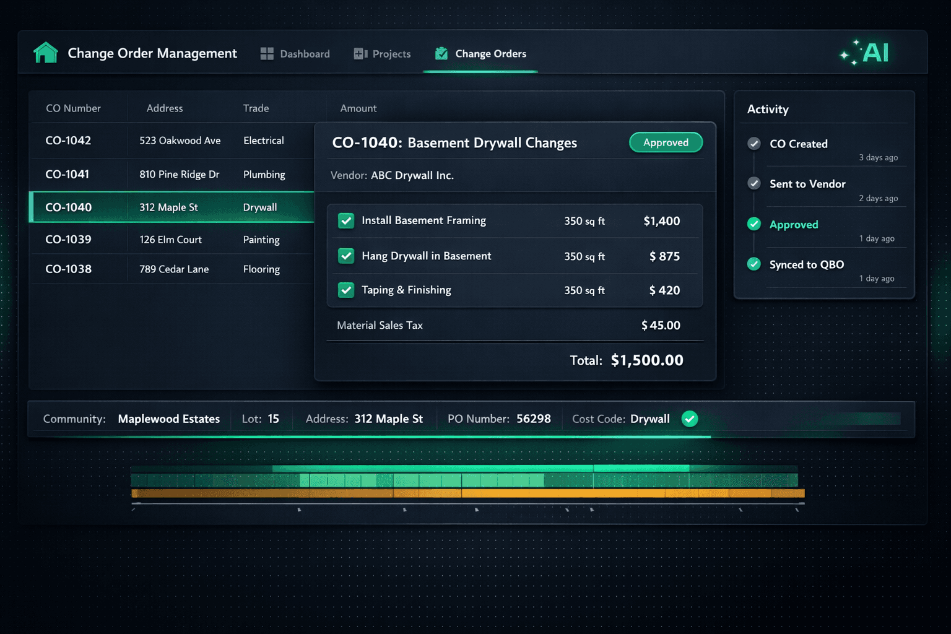The width and height of the screenshot is (951, 634).
Task: Click the green house logo icon
Action: coord(45,53)
